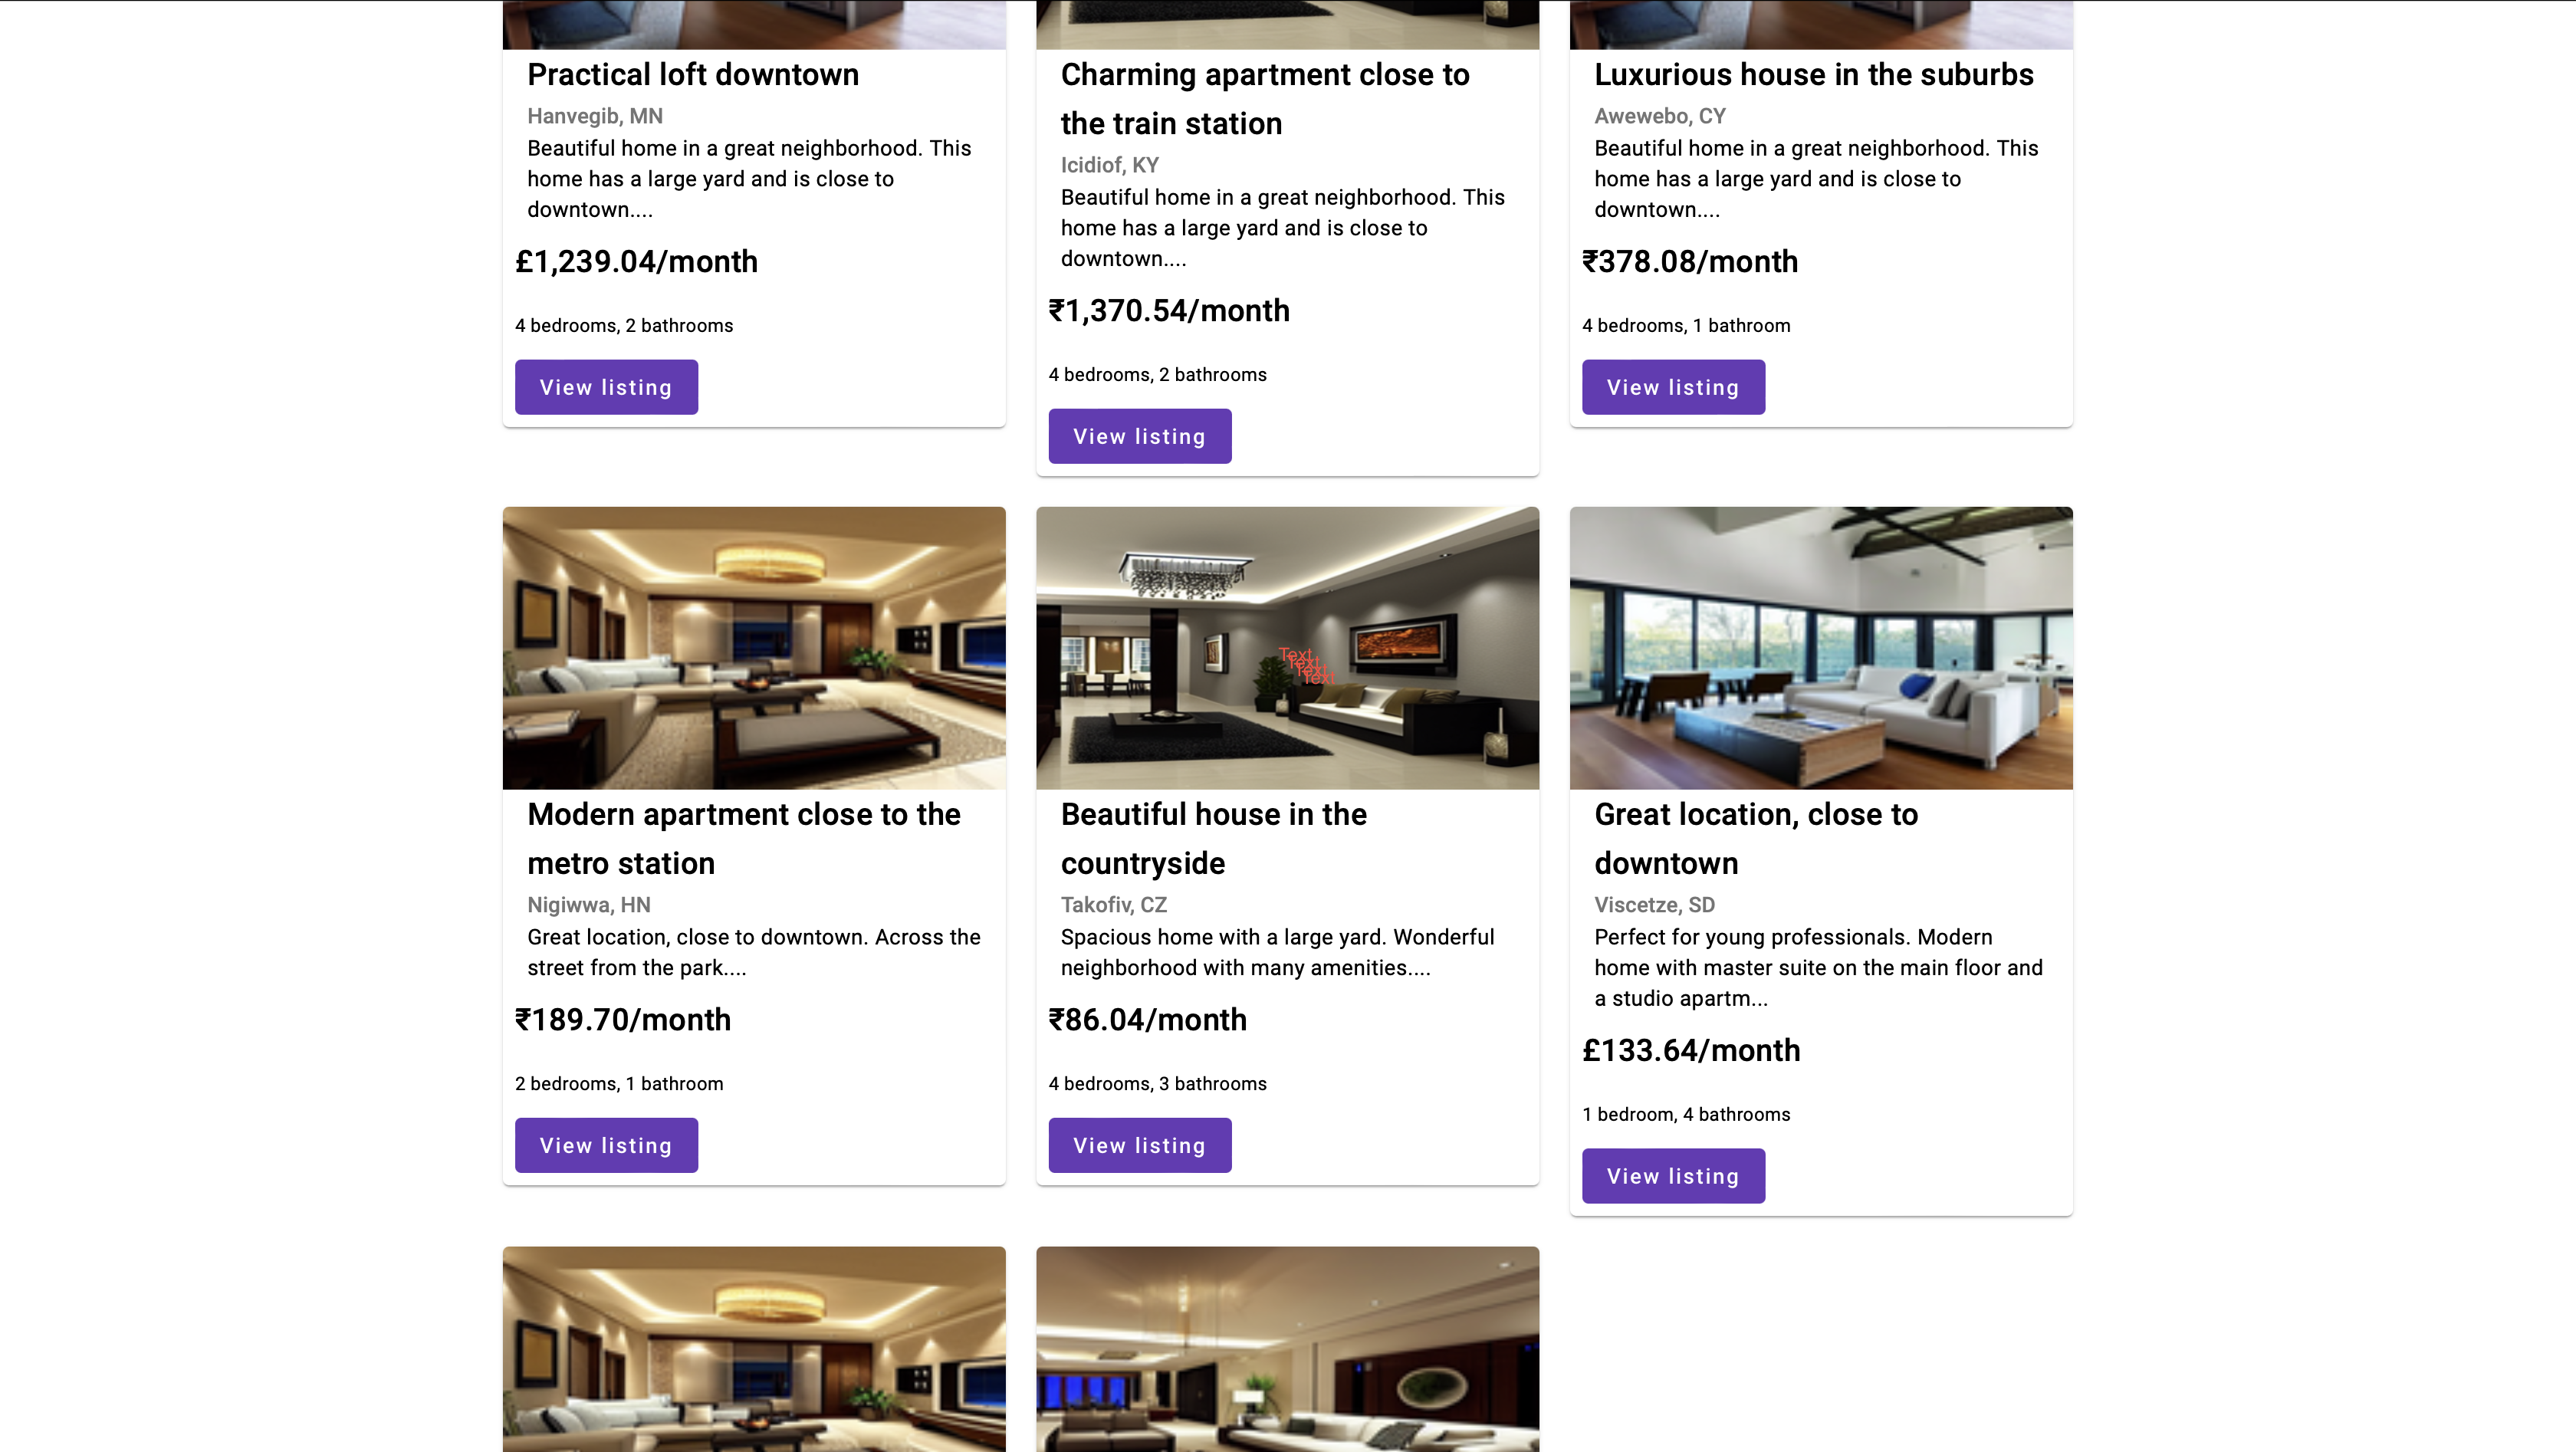Click View listing for Practical loft downtown
The image size is (2576, 1452).
(606, 387)
